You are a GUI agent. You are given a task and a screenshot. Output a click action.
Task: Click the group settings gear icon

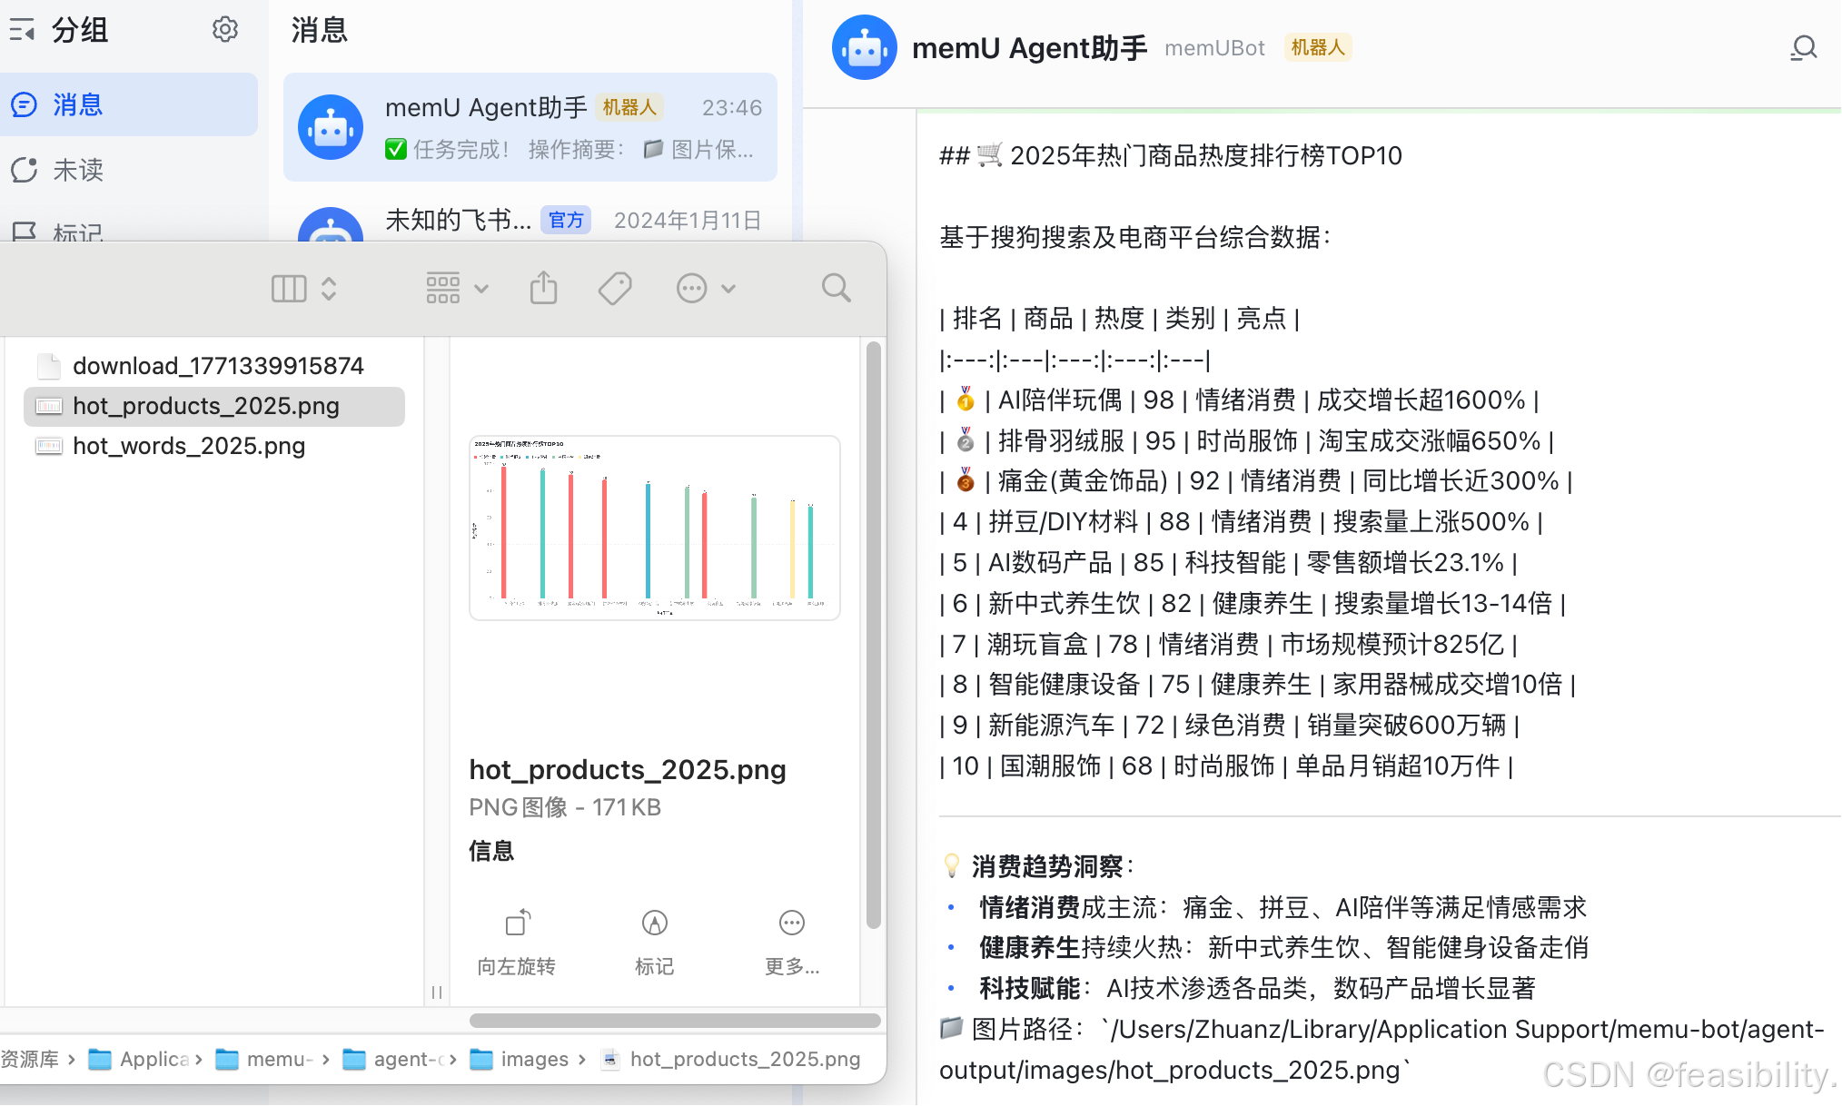tap(224, 30)
